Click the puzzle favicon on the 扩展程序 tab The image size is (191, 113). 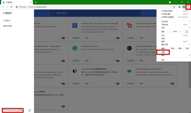[x=4, y=2]
